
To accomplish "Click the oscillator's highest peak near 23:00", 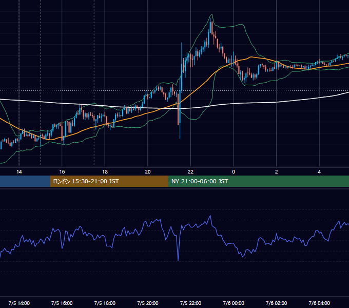I will pos(210,216).
